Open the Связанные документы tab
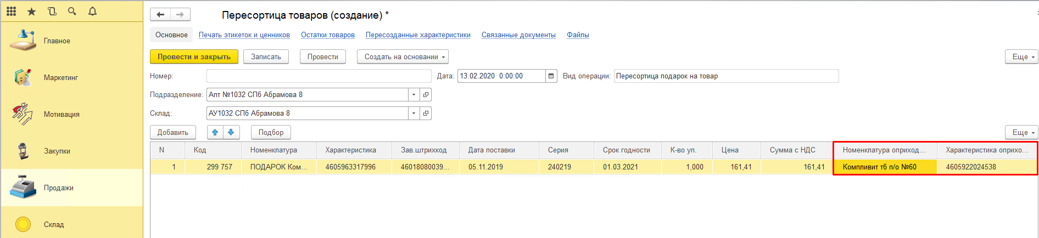 point(518,35)
